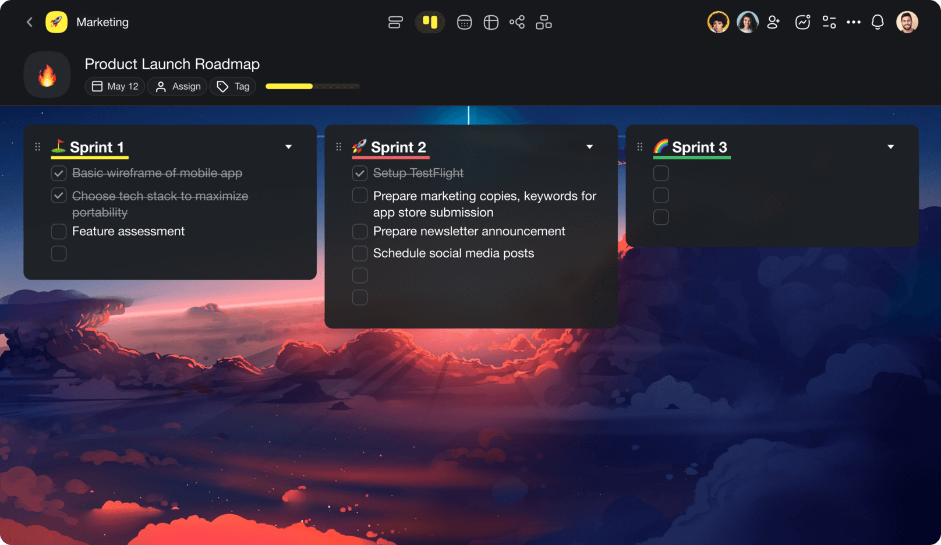Expand the Sprint 1 dropdown arrow
This screenshot has width=941, height=545.
(x=288, y=147)
